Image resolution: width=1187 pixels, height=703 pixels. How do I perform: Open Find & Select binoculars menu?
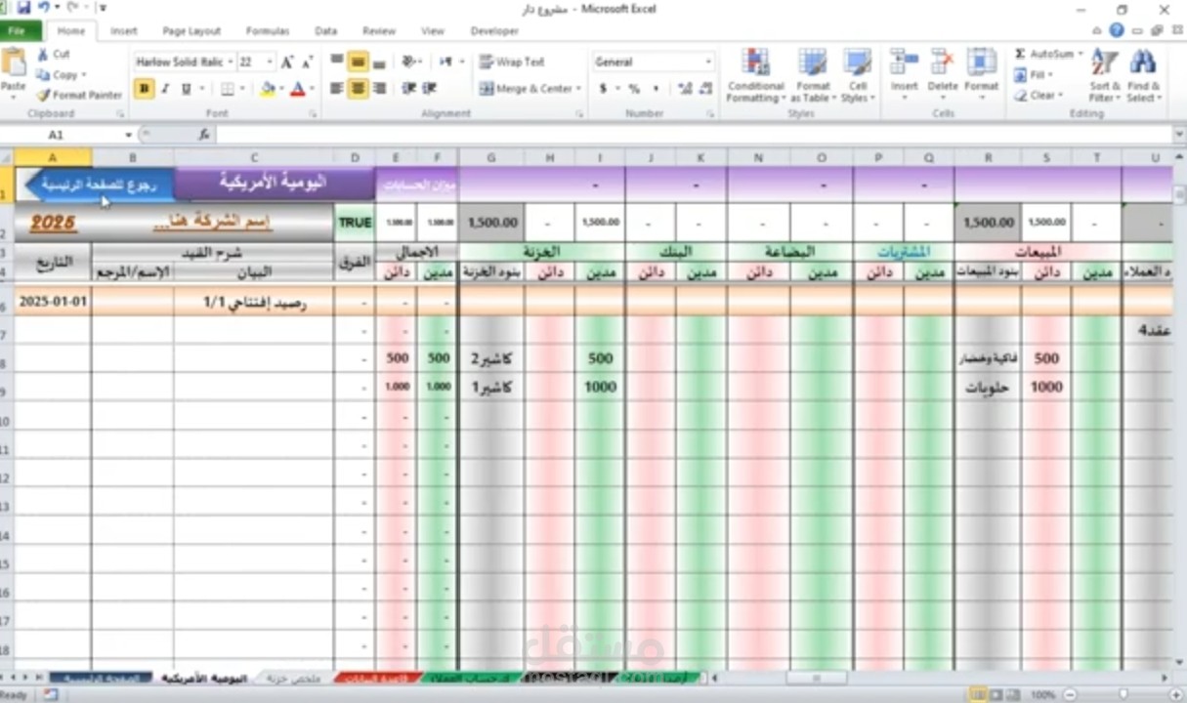[1142, 75]
